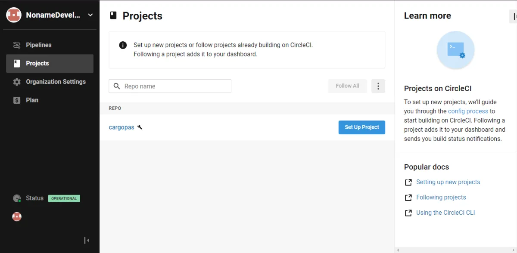Click the terminal settings illustration
The image size is (517, 253).
(x=456, y=50)
